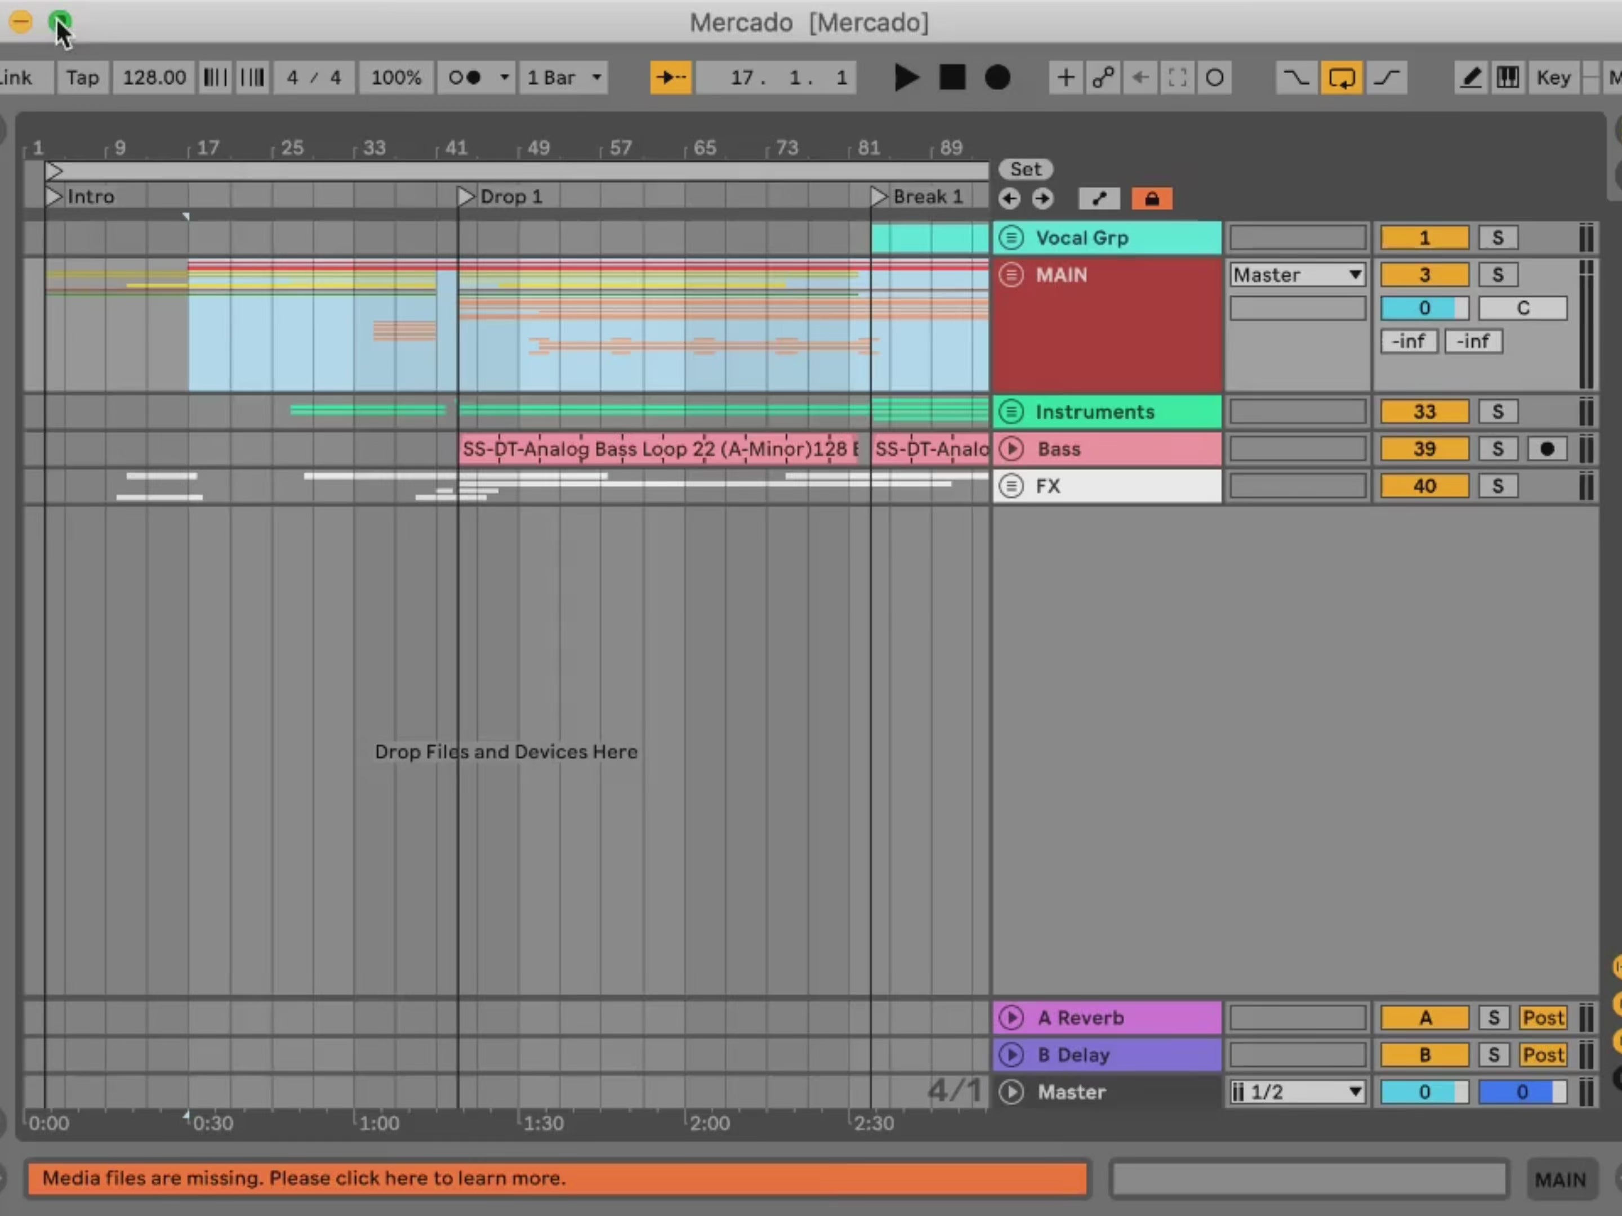Click the tempo nudge down icon
1622x1216 pixels.
pyautogui.click(x=215, y=78)
